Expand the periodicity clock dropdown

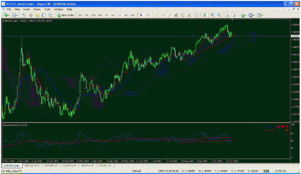coord(254,15)
